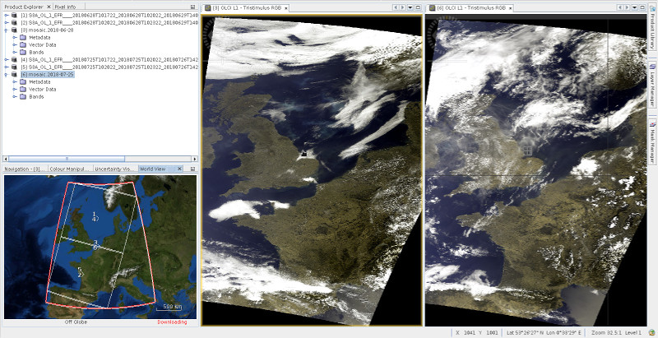This screenshot has width=658, height=338.
Task: Click the World View globe map
Action: pyautogui.click(x=100, y=247)
